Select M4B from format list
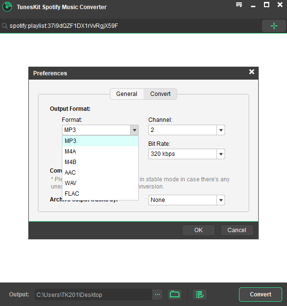287x306 pixels. (x=100, y=162)
